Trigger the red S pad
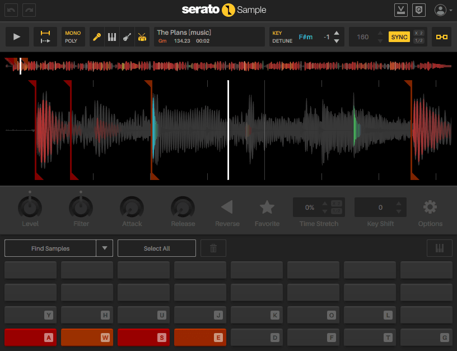 pyautogui.click(x=143, y=338)
